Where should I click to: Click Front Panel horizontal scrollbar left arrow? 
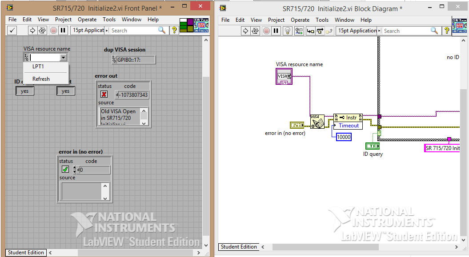point(50,253)
